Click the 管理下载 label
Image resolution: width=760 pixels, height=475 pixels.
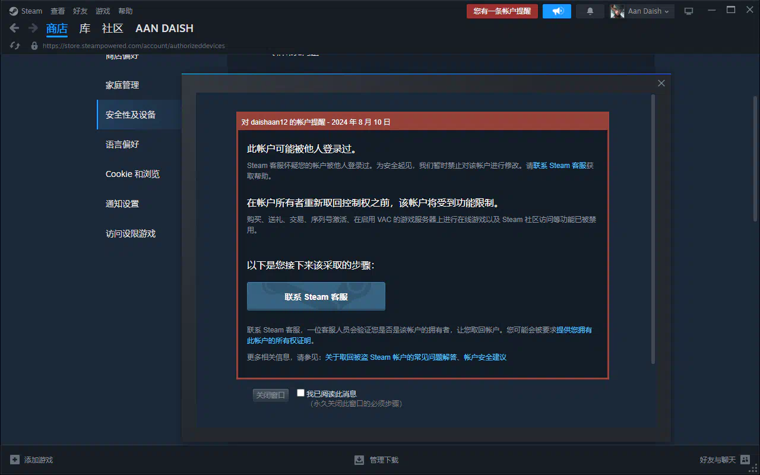click(x=384, y=460)
